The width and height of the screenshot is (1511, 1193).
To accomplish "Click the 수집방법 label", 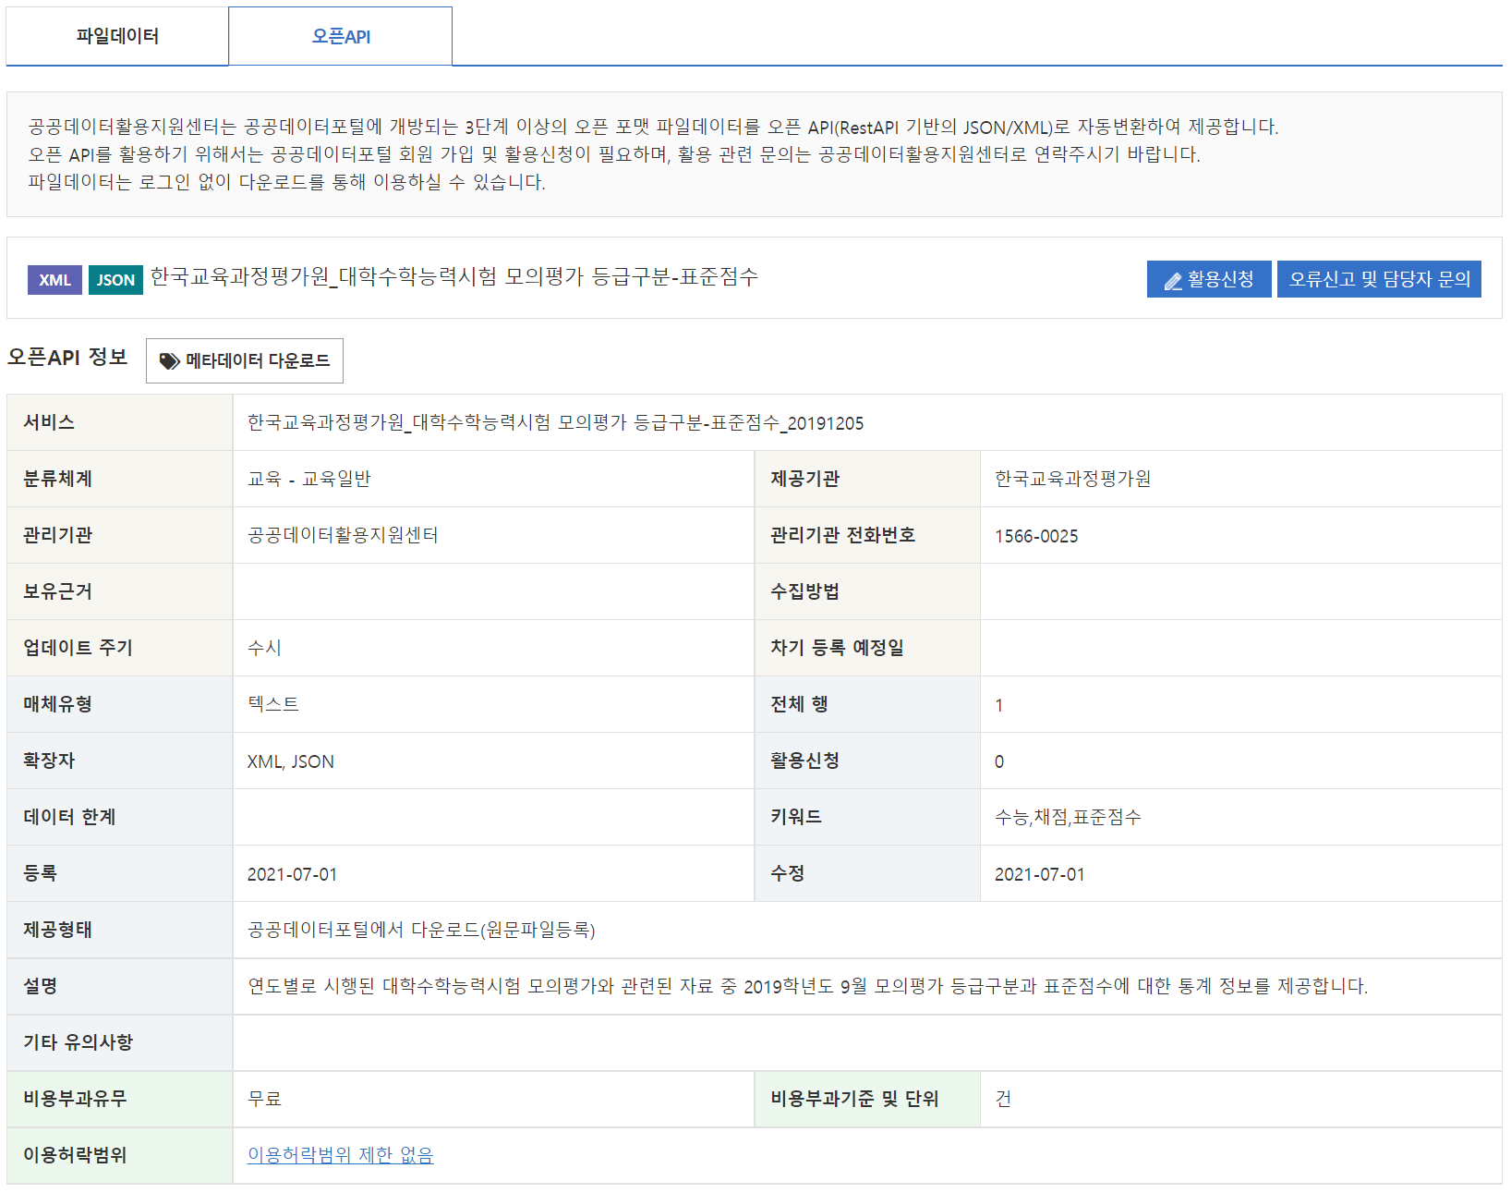I will coord(804,591).
